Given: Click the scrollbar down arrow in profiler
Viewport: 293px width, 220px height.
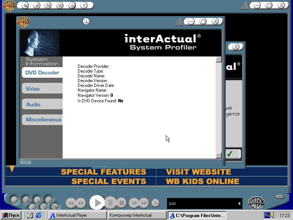Looking at the screenshot, I should pyautogui.click(x=218, y=155).
